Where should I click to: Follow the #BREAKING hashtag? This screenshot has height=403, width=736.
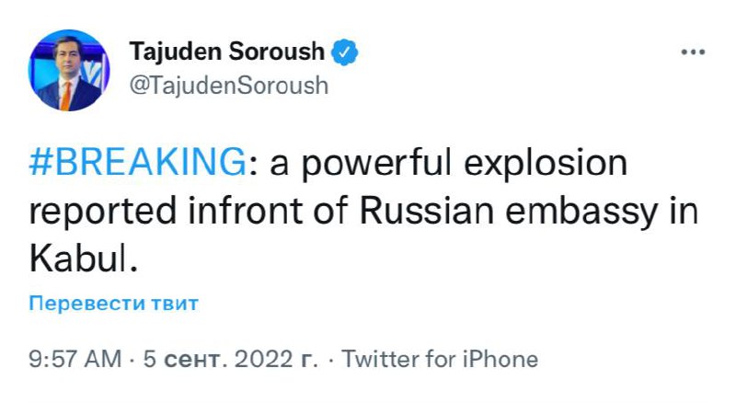pos(133,164)
